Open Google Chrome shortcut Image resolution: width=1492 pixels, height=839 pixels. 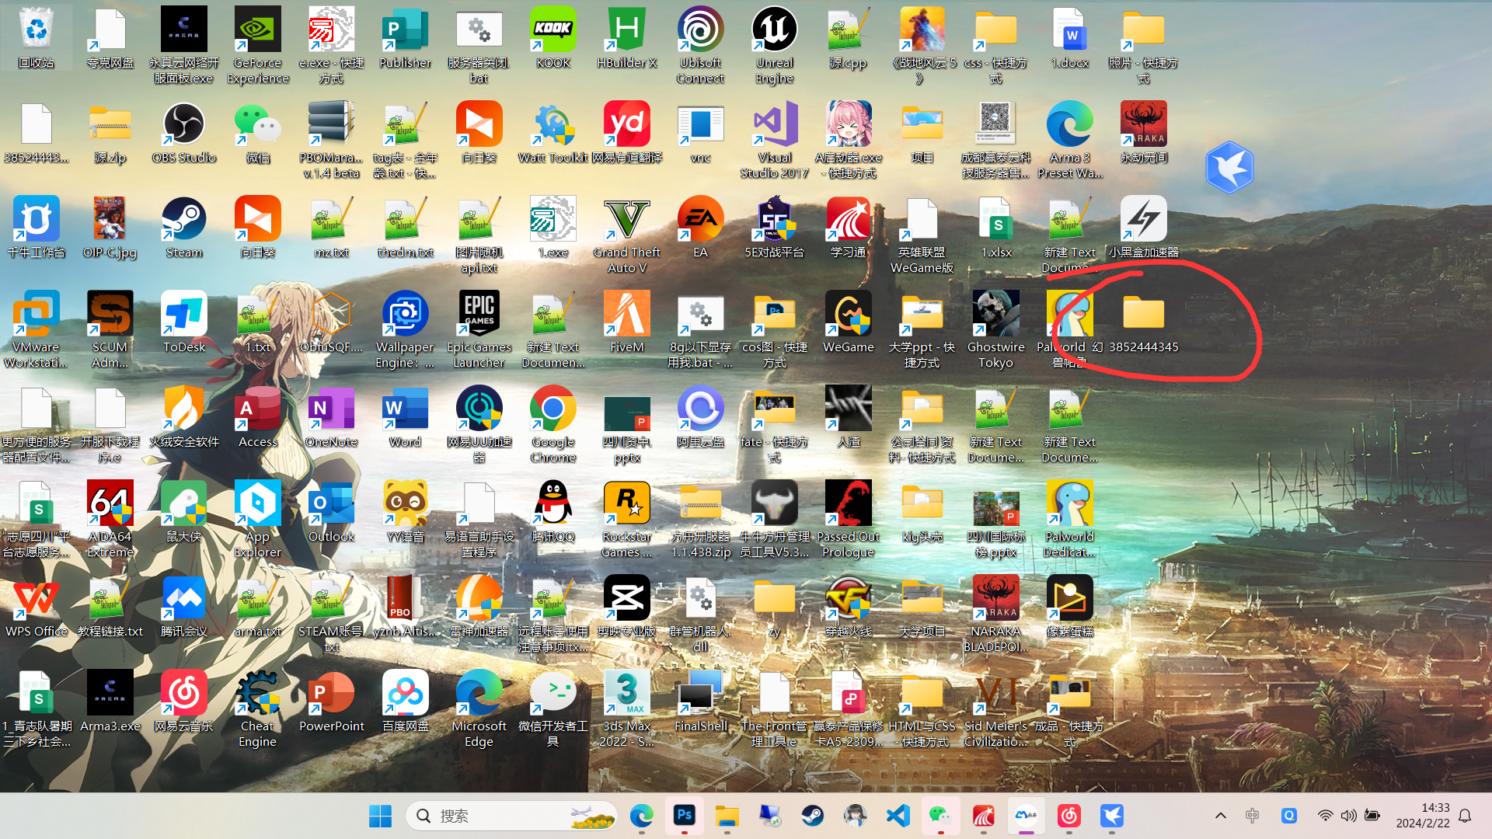click(553, 424)
